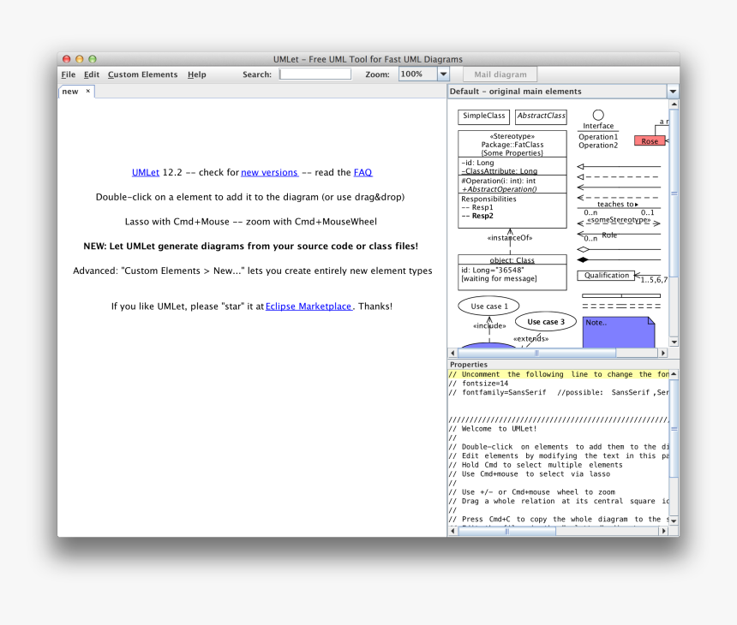Click the tab overflow chevron beside the palette
Screen dimensions: 737x625
(672, 91)
